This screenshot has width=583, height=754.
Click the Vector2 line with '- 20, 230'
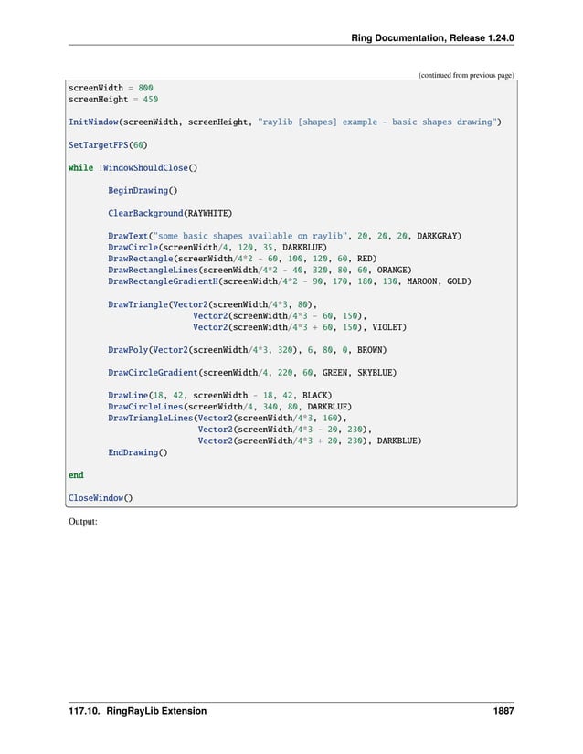point(284,430)
